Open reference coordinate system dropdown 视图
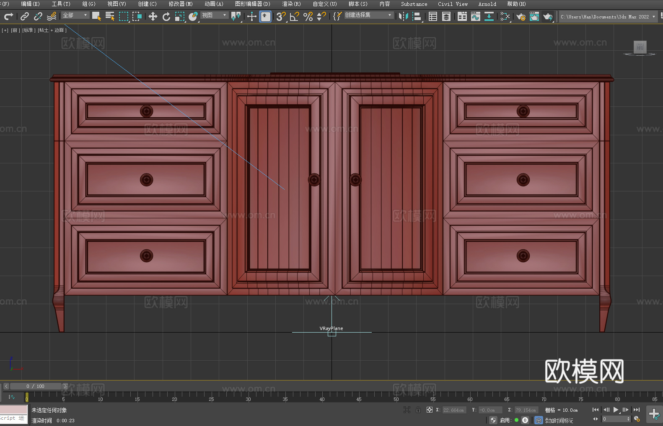Screen dimensions: 663x426 [x=214, y=15]
